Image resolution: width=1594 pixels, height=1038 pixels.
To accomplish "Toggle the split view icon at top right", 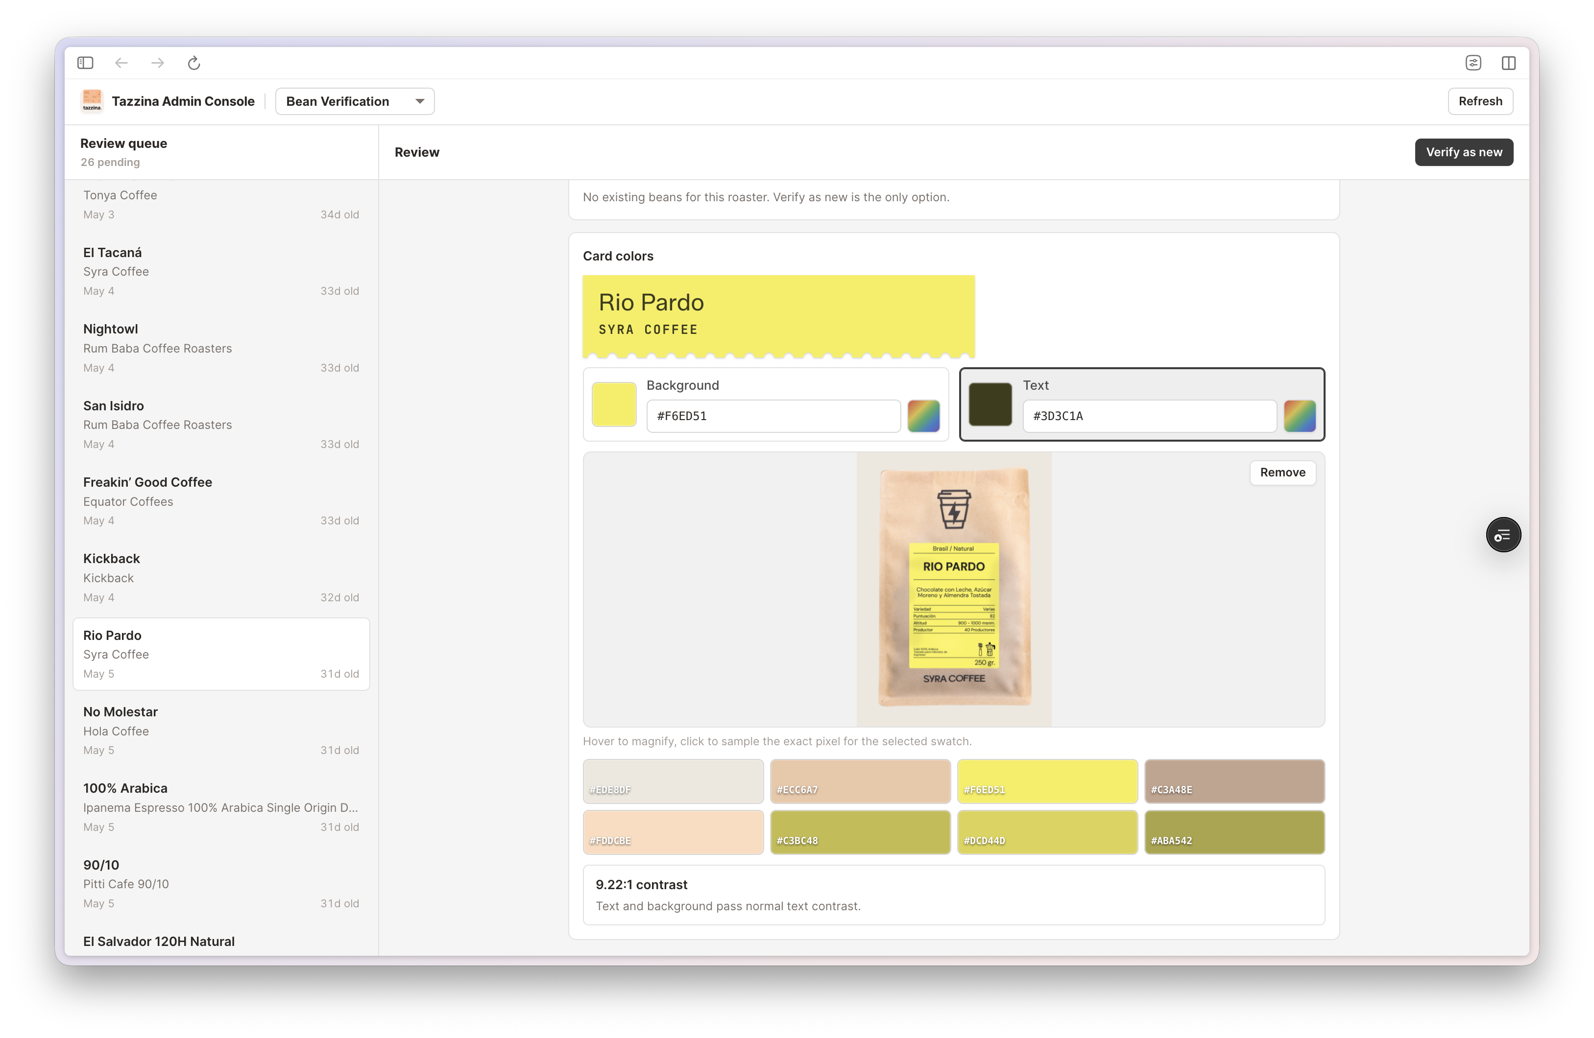I will 1508,63.
